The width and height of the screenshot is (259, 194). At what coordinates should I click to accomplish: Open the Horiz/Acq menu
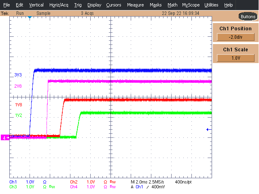pyautogui.click(x=59, y=5)
